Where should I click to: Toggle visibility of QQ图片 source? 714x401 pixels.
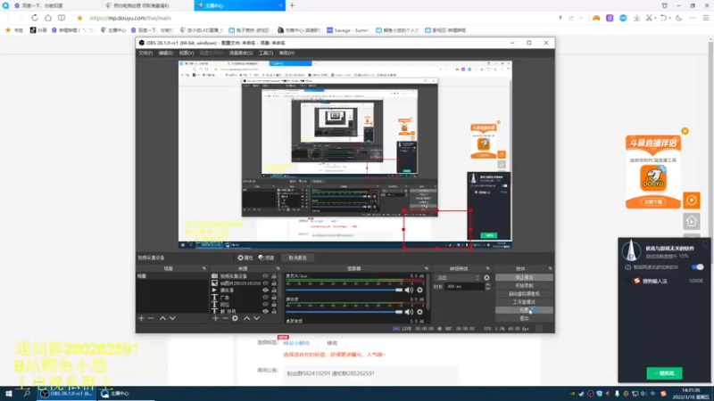[x=265, y=282]
